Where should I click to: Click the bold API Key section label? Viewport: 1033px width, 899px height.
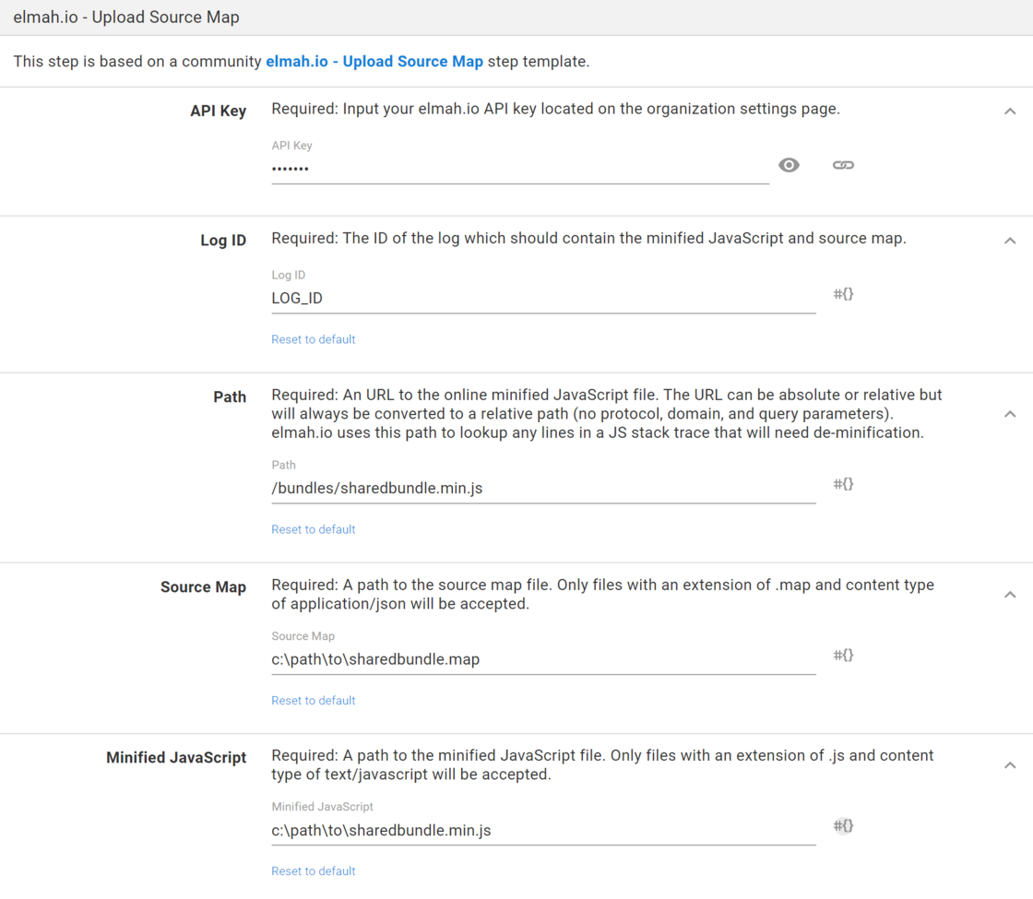pyautogui.click(x=218, y=111)
